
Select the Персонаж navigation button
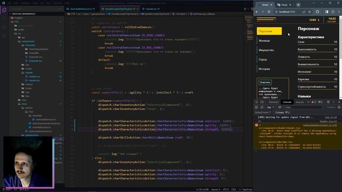point(269,31)
